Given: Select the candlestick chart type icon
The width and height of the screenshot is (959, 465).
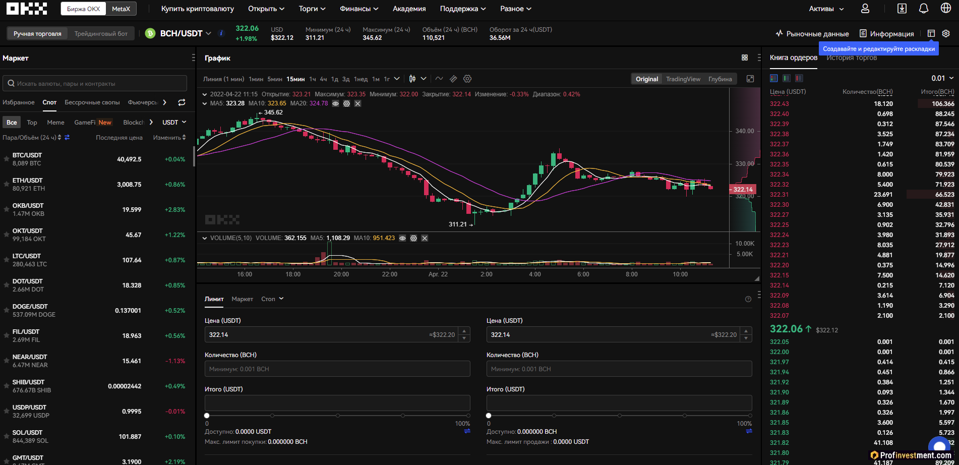Looking at the screenshot, I should [412, 79].
